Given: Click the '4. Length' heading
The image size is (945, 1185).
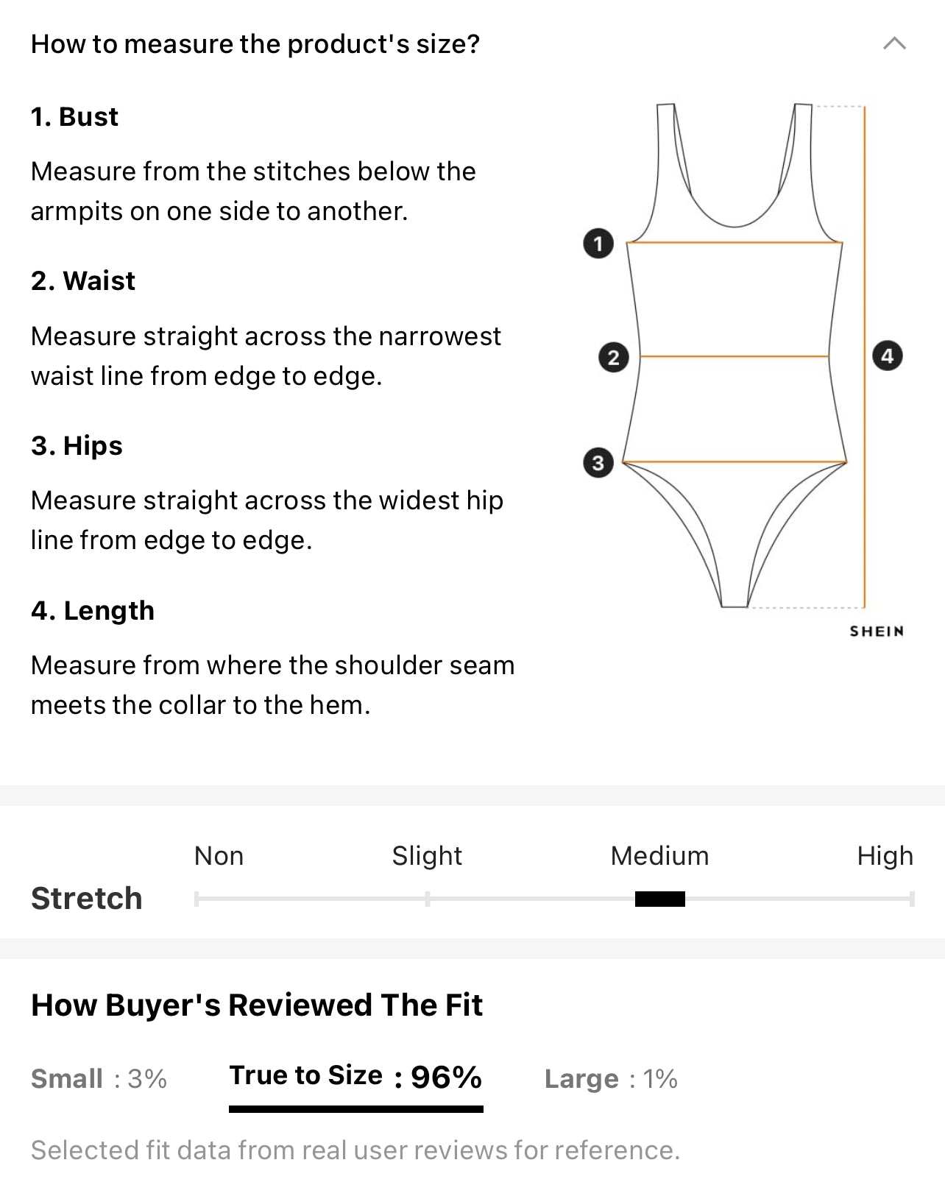Looking at the screenshot, I should [x=93, y=611].
